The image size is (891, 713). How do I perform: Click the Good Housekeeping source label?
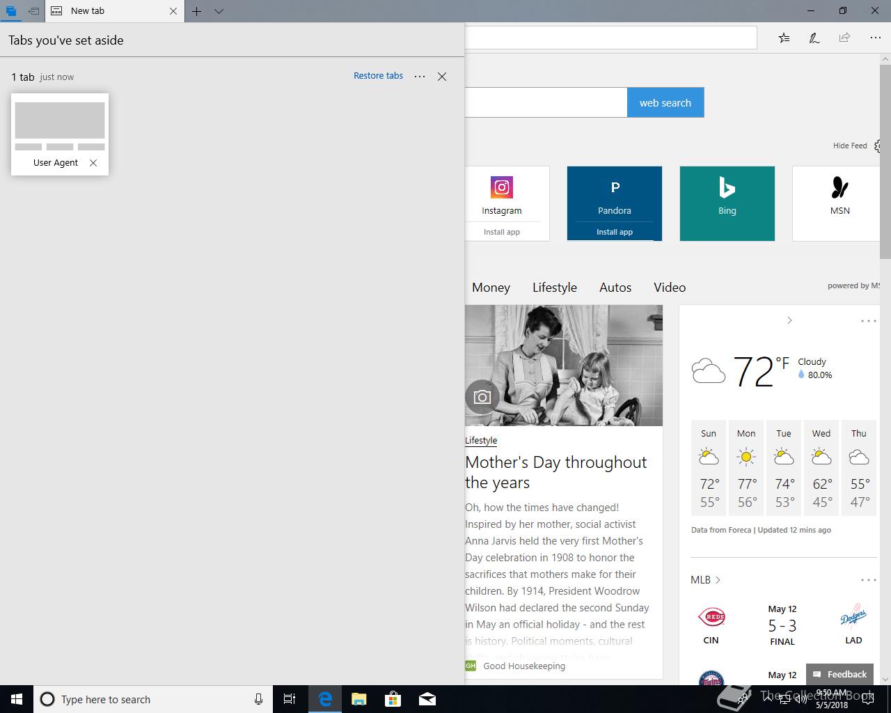[x=523, y=666]
